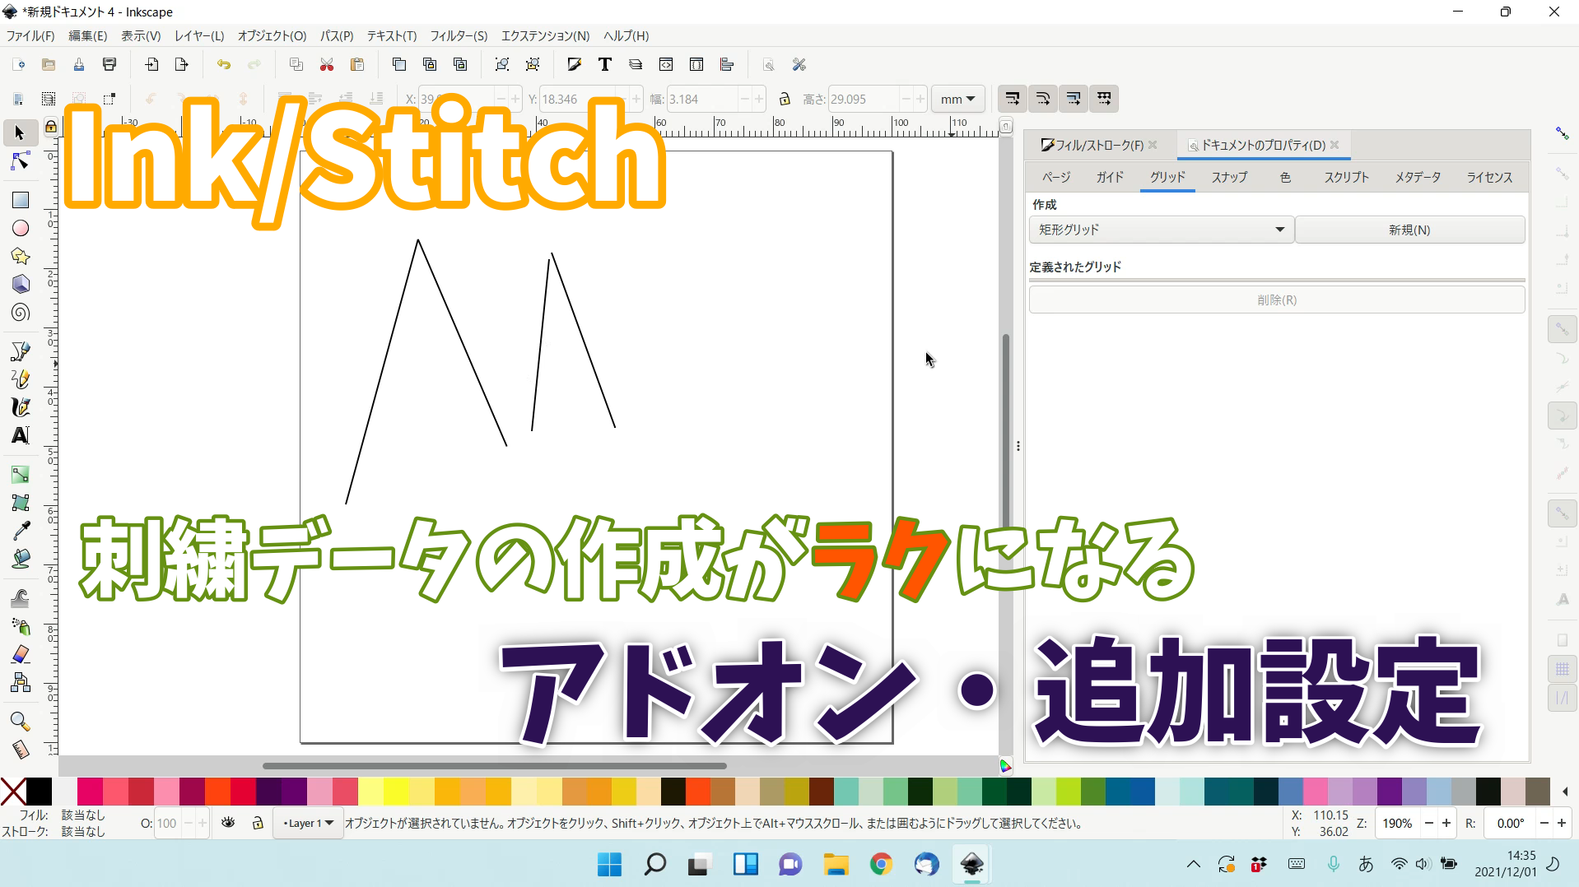Viewport: 1579px width, 887px height.
Task: Select the Measure ruler tool
Action: (20, 750)
